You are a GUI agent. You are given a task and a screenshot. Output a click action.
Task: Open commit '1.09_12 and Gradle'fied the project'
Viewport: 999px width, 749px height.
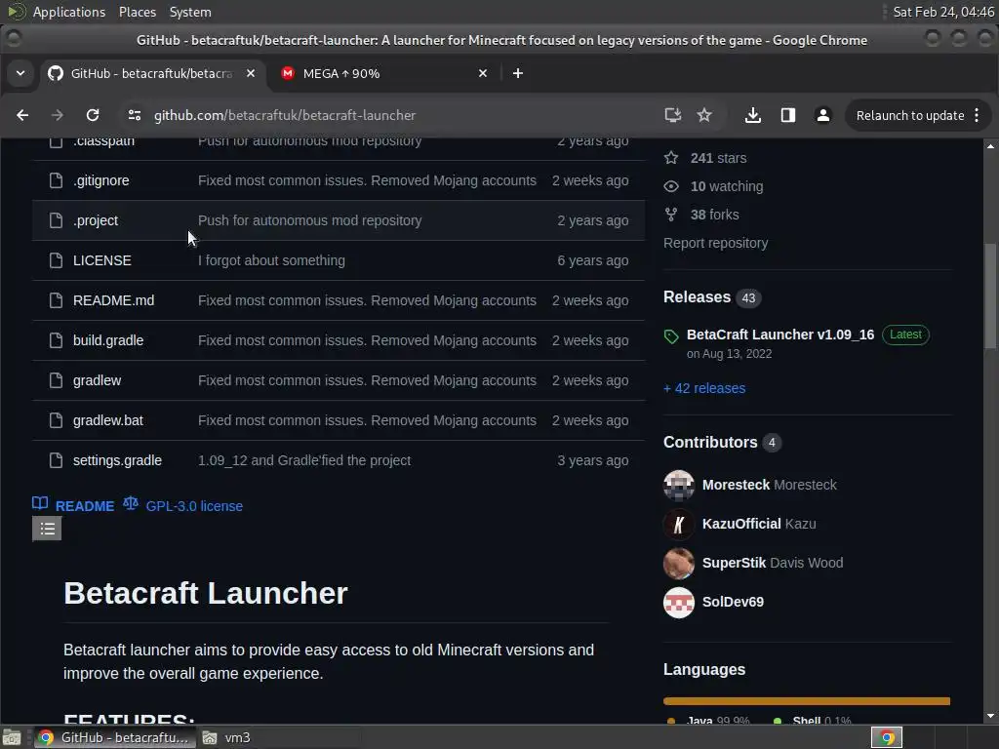coord(304,460)
